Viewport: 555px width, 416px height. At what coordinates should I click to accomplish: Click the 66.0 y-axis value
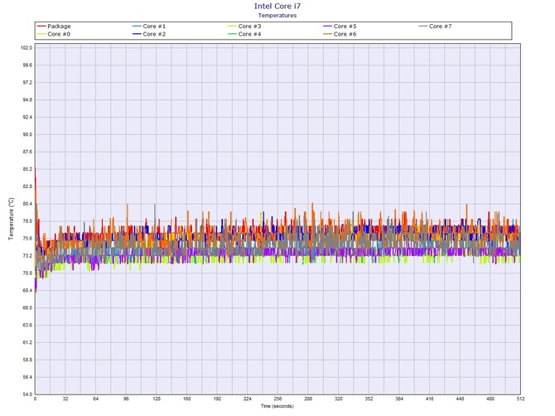27,308
